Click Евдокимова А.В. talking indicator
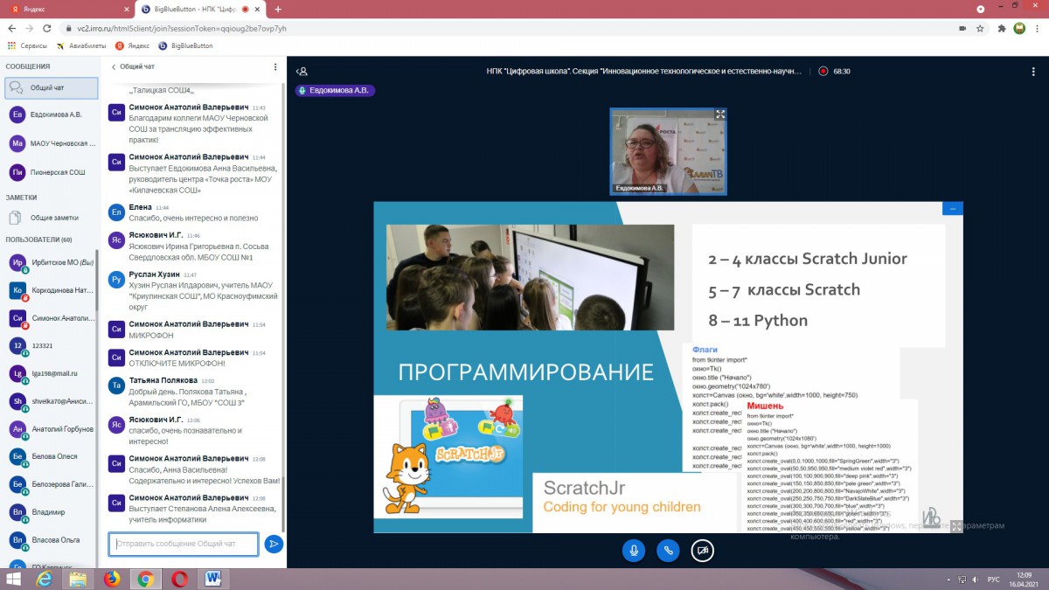Screen dimensions: 1049x590 (335, 90)
